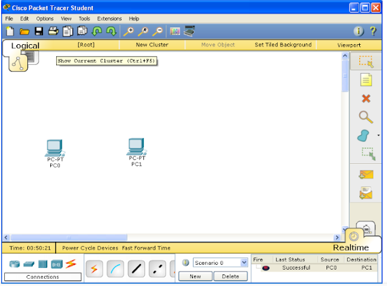The width and height of the screenshot is (387, 286).
Task: Choose the Select tool in right panel
Action: [x=366, y=61]
